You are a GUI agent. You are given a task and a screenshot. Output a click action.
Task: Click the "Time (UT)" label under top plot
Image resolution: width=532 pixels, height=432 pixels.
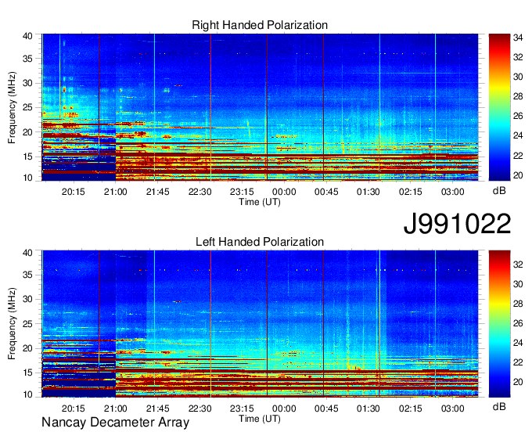pos(260,202)
